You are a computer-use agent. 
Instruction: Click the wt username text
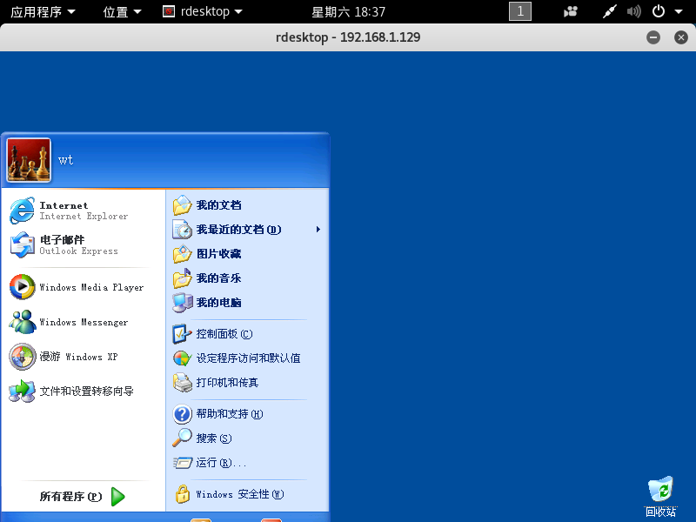(66, 160)
